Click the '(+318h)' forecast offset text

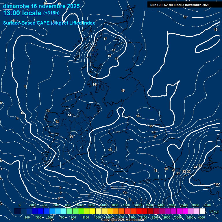[x=51, y=13]
